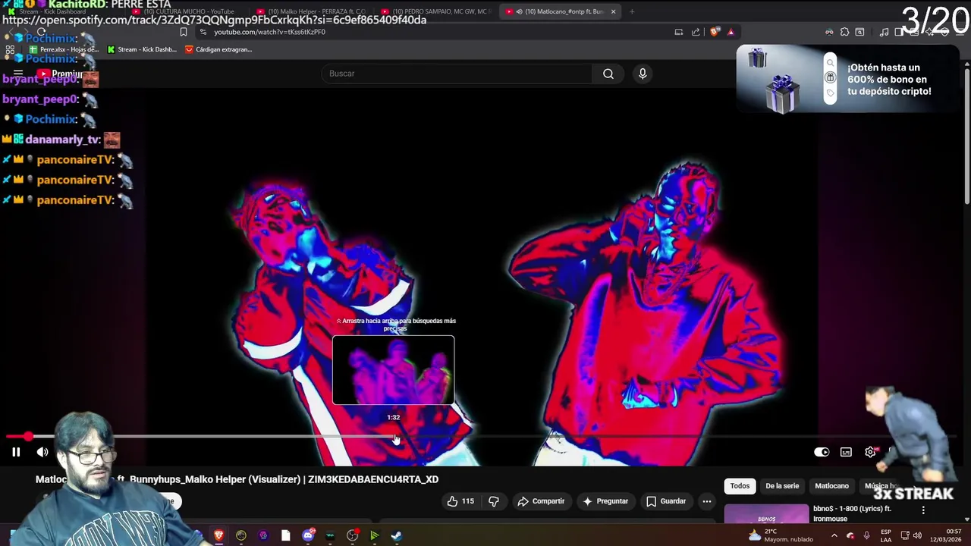The width and height of the screenshot is (971, 546).
Task: Click the bookmark icon beside address bar
Action: pyautogui.click(x=184, y=32)
